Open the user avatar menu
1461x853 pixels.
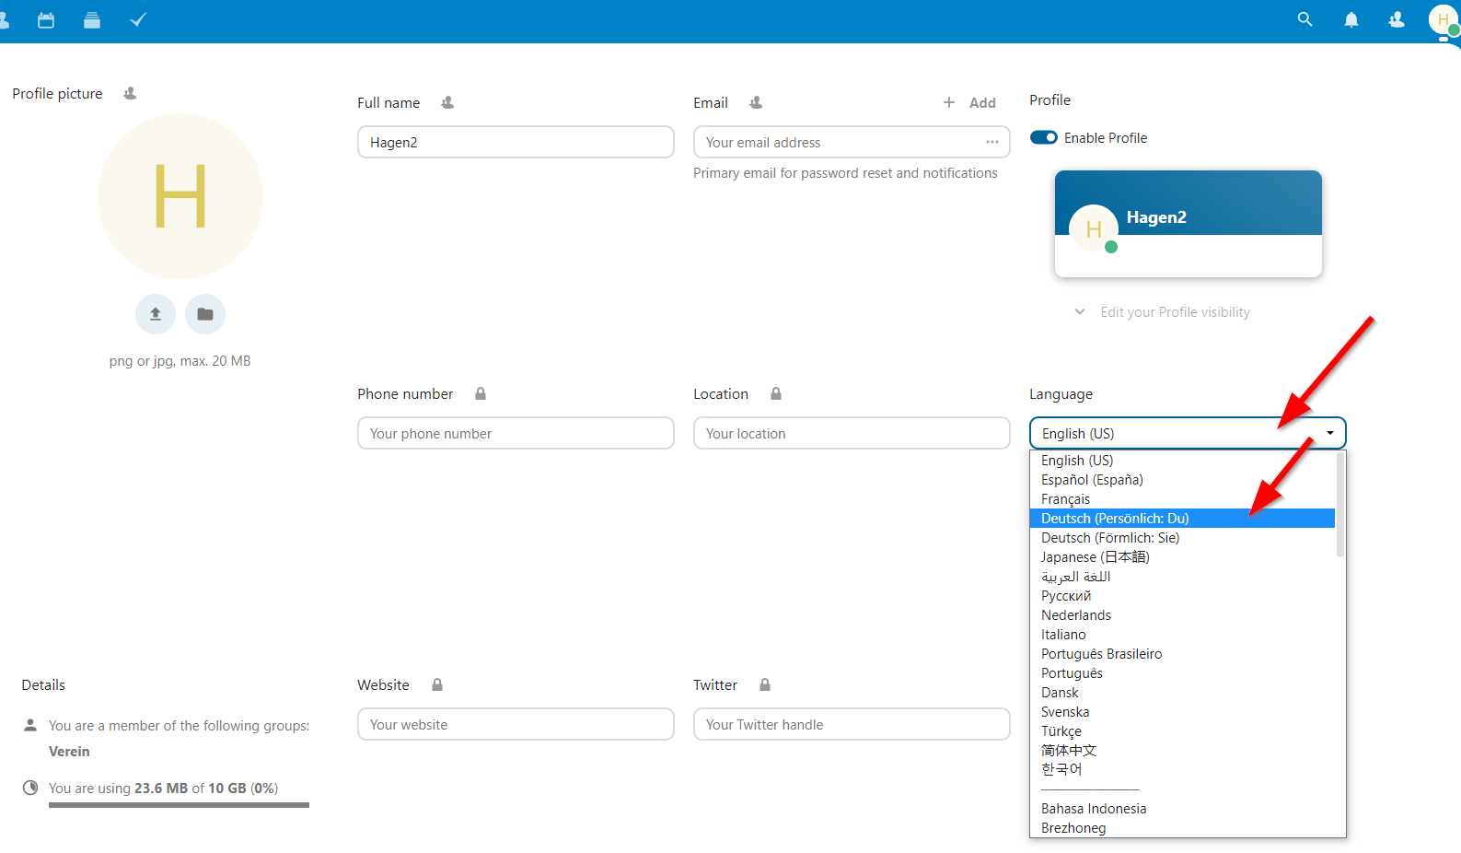coord(1444,19)
